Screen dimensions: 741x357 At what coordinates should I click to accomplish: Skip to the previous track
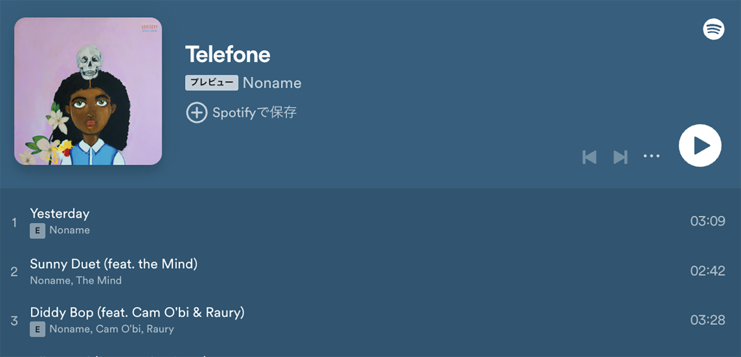589,157
